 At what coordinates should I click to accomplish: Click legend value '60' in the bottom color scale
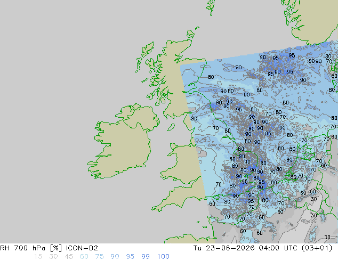[x=84, y=257]
